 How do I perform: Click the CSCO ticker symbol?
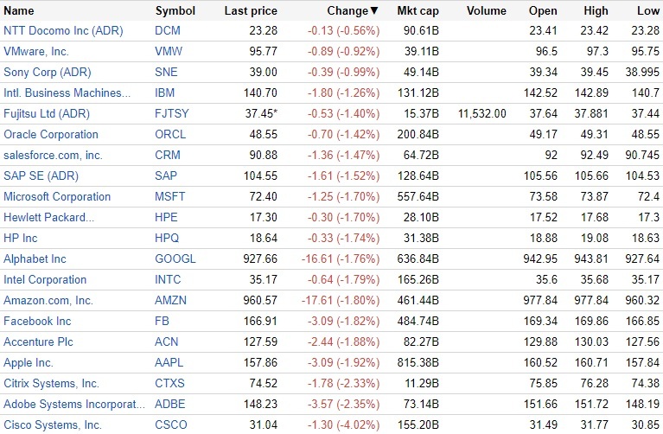171,425
